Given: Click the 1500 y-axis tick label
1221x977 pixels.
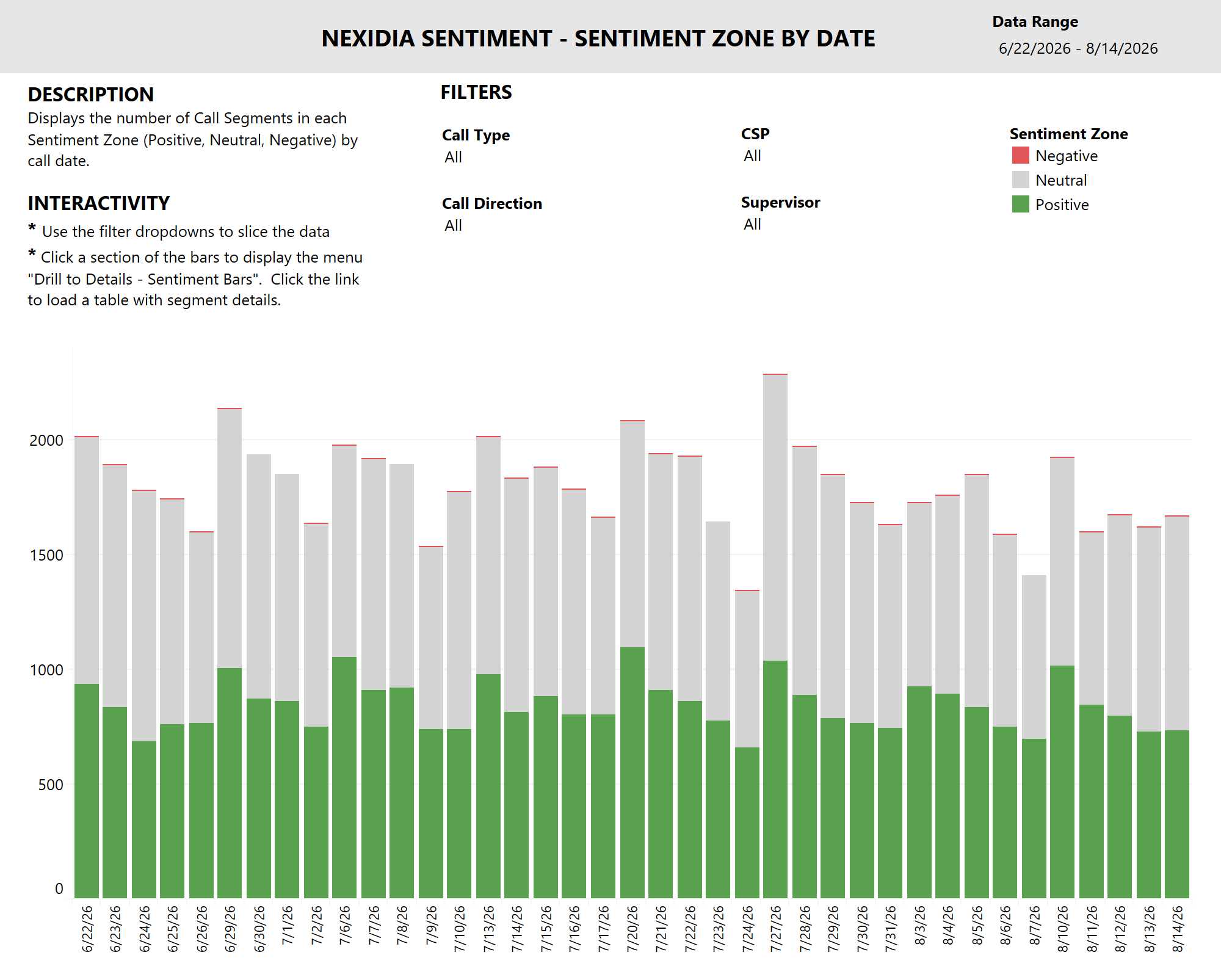Looking at the screenshot, I should point(46,555).
